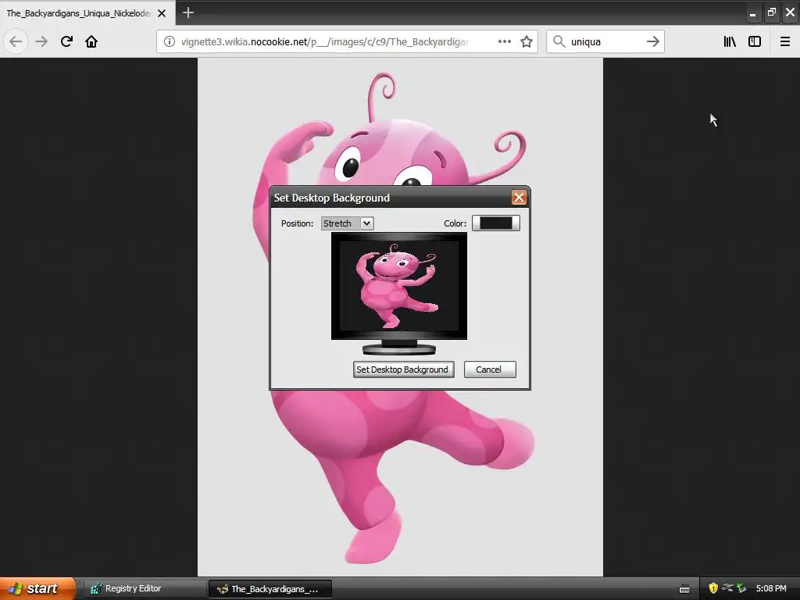Viewport: 800px width, 600px height.
Task: Open the background Color picker swatch
Action: click(x=495, y=223)
